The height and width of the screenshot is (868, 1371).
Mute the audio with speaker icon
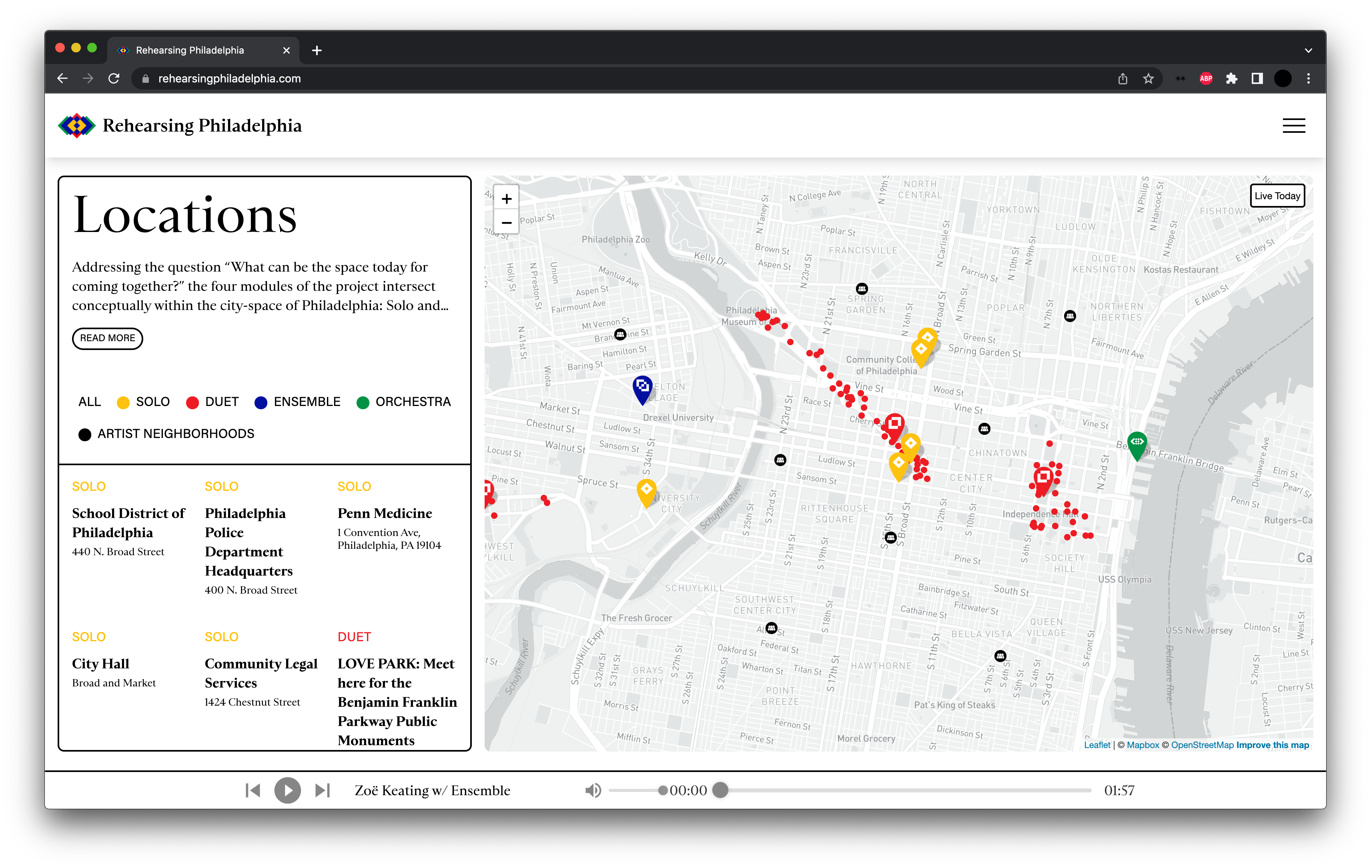593,790
